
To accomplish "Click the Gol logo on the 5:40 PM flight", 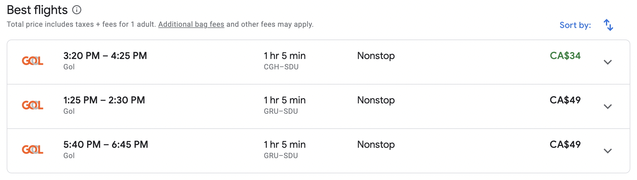I will pos(33,150).
